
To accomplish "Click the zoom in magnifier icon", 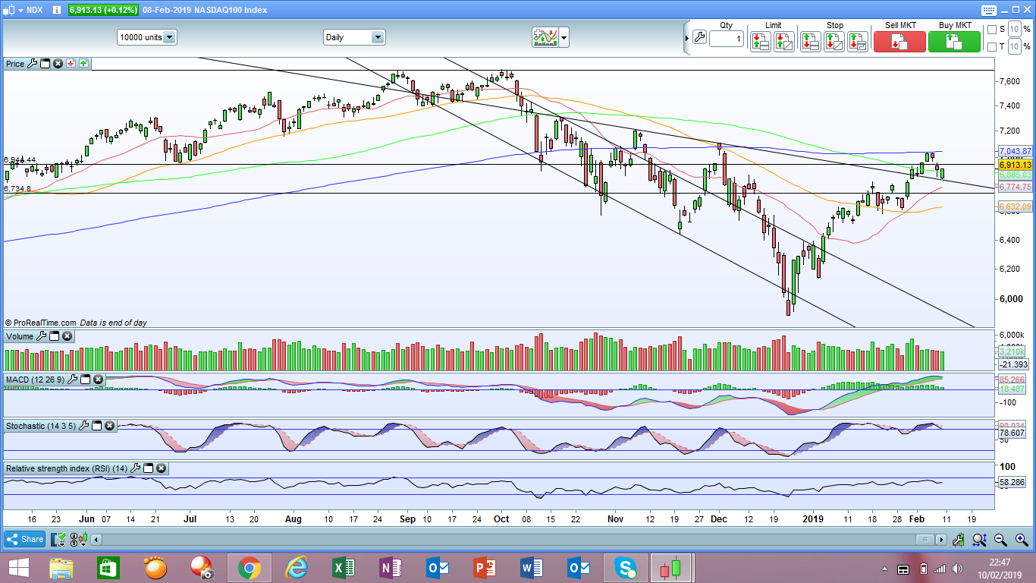I will (1021, 540).
